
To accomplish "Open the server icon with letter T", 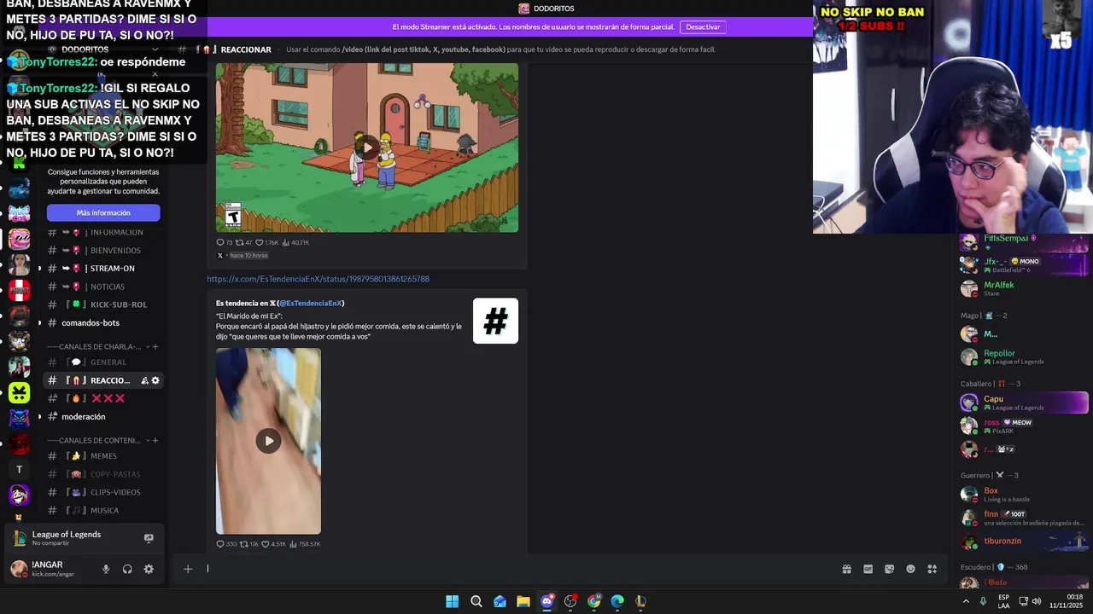I will (x=19, y=469).
